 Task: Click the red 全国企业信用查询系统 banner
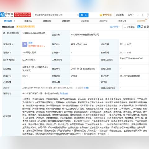[23, 15]
